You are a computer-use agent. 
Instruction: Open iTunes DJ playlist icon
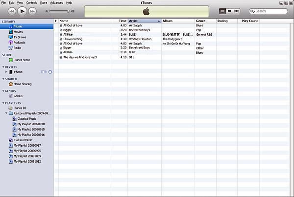point(11,108)
